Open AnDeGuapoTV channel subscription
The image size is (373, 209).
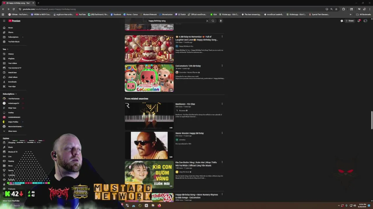pyautogui.click(x=13, y=103)
